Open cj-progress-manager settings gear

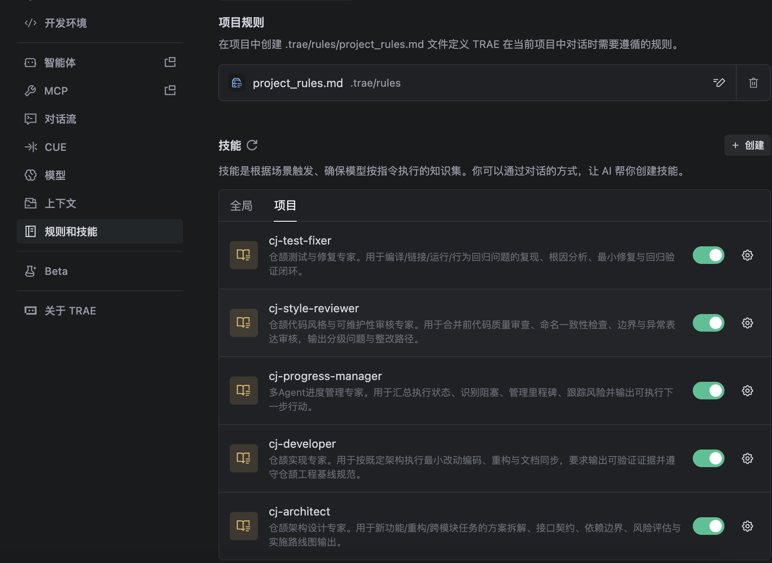(x=747, y=391)
